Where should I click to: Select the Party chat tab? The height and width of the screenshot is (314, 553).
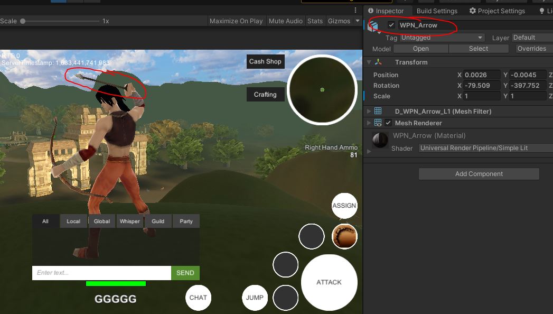pyautogui.click(x=186, y=221)
